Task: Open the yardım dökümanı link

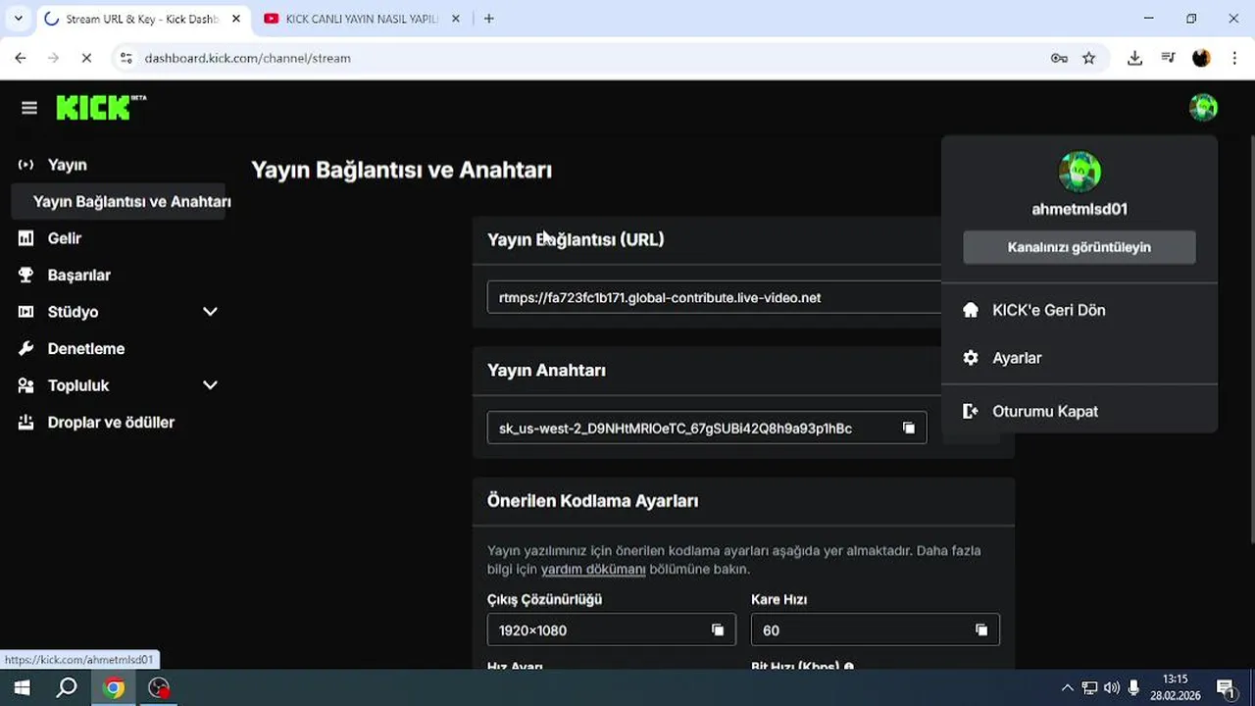Action: pos(593,570)
